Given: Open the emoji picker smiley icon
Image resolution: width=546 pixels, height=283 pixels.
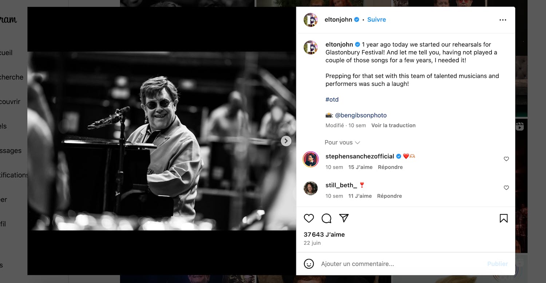Looking at the screenshot, I should [309, 264].
